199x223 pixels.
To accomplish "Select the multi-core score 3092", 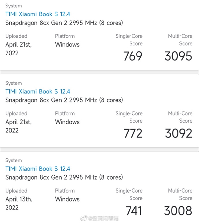I will 178,133.
